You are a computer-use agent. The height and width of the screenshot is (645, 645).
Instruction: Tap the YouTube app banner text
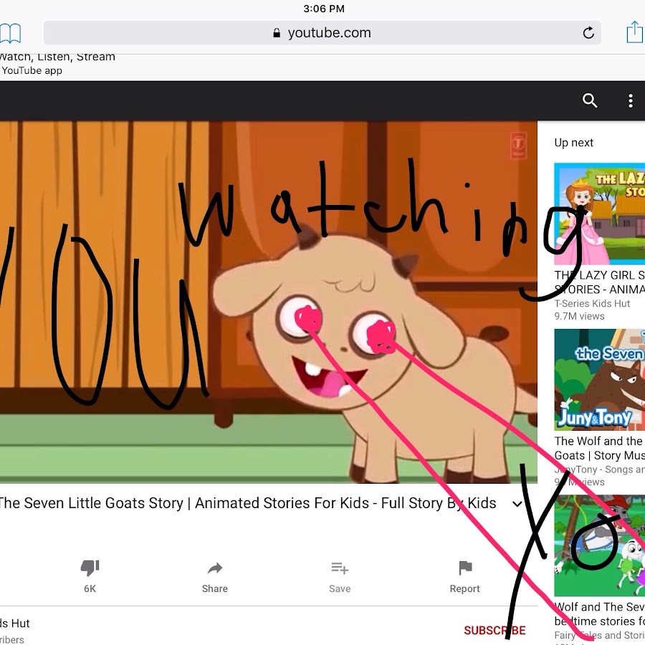click(x=32, y=70)
